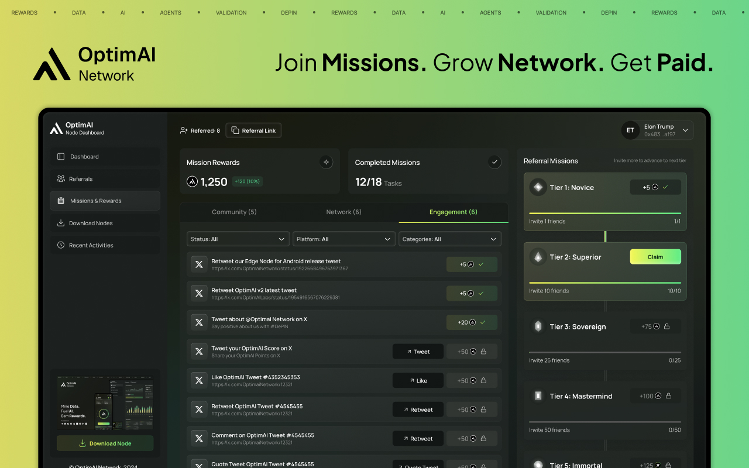Image resolution: width=749 pixels, height=468 pixels.
Task: Expand the Categories: All filter
Action: pyautogui.click(x=450, y=239)
